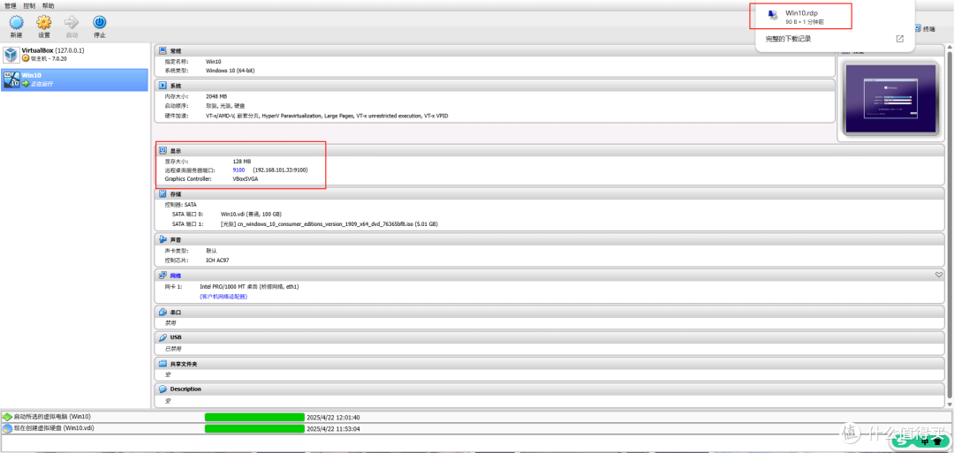Click the 'VBoxSVGA' graphics controller value
This screenshot has width=954, height=453.
245,179
